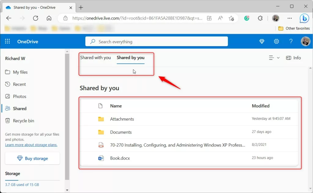Open a new browser tab with plus
Image resolution: width=313 pixels, height=193 pixels.
click(81, 7)
